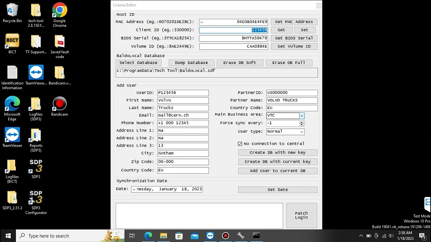Click the PartnerID field US000000

tap(292, 93)
